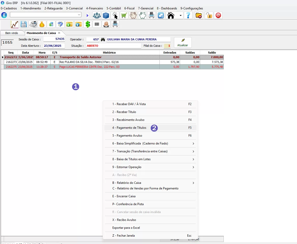Open the toolbar search combo box dropdown
The image size is (297, 244).
[x=79, y=15]
